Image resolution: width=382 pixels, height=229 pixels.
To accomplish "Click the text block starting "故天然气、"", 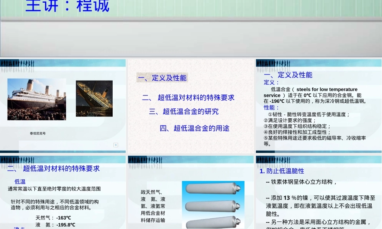I will [x=153, y=206].
